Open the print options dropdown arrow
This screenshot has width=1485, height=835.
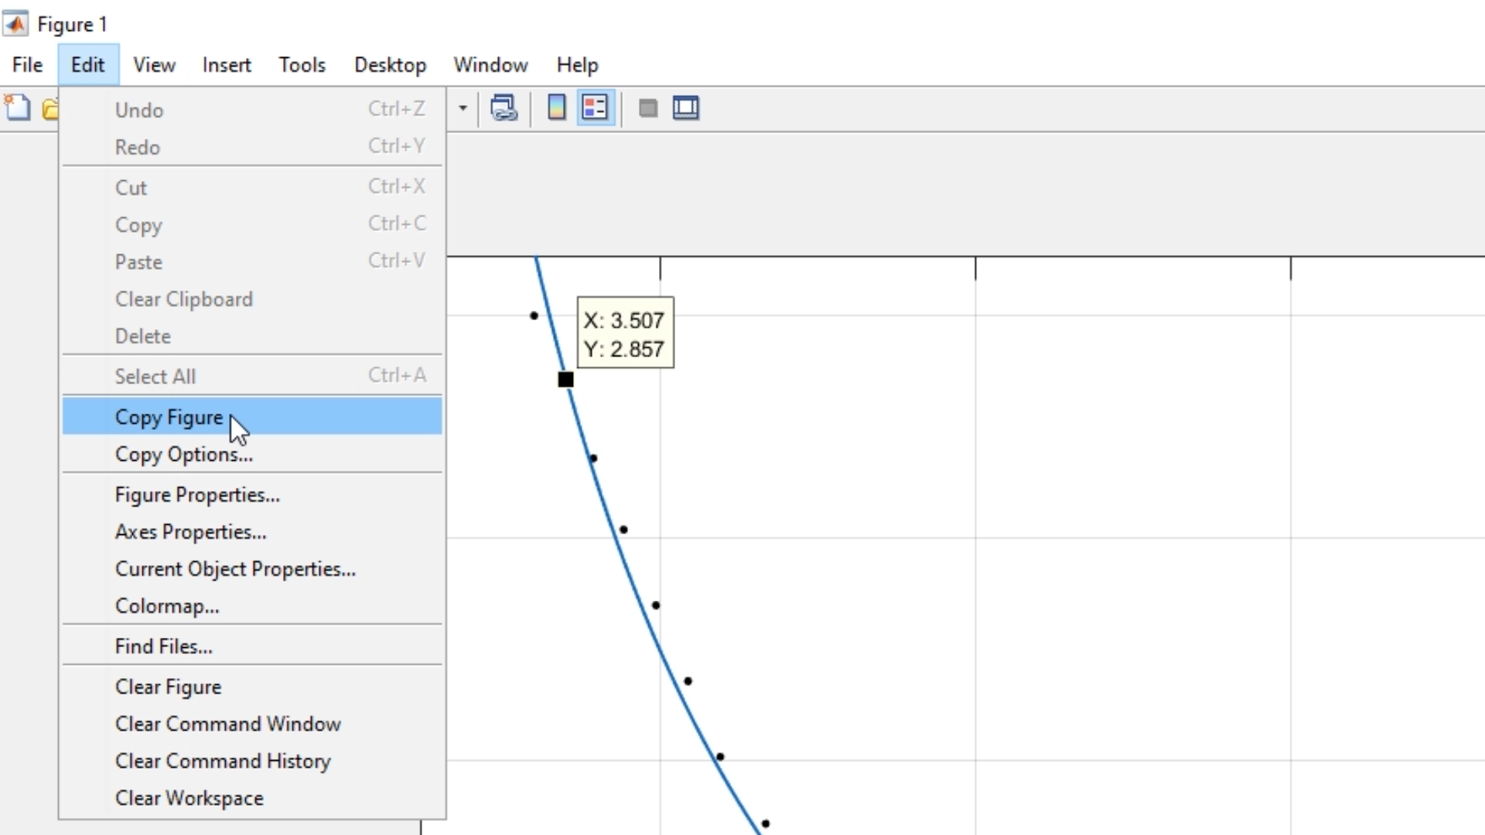click(462, 109)
